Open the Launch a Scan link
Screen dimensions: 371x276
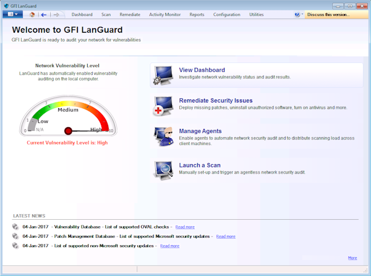(x=200, y=165)
